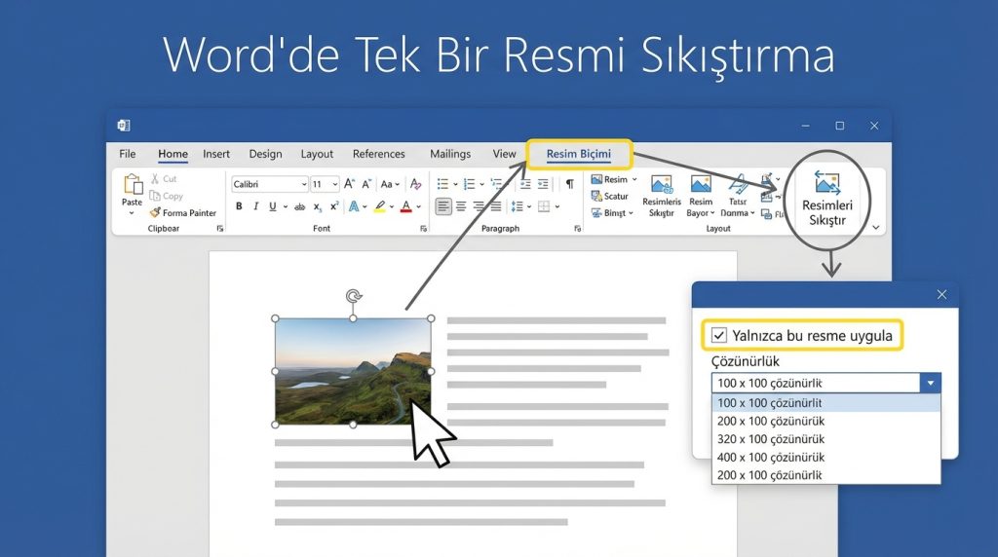Open the File menu

(x=128, y=154)
